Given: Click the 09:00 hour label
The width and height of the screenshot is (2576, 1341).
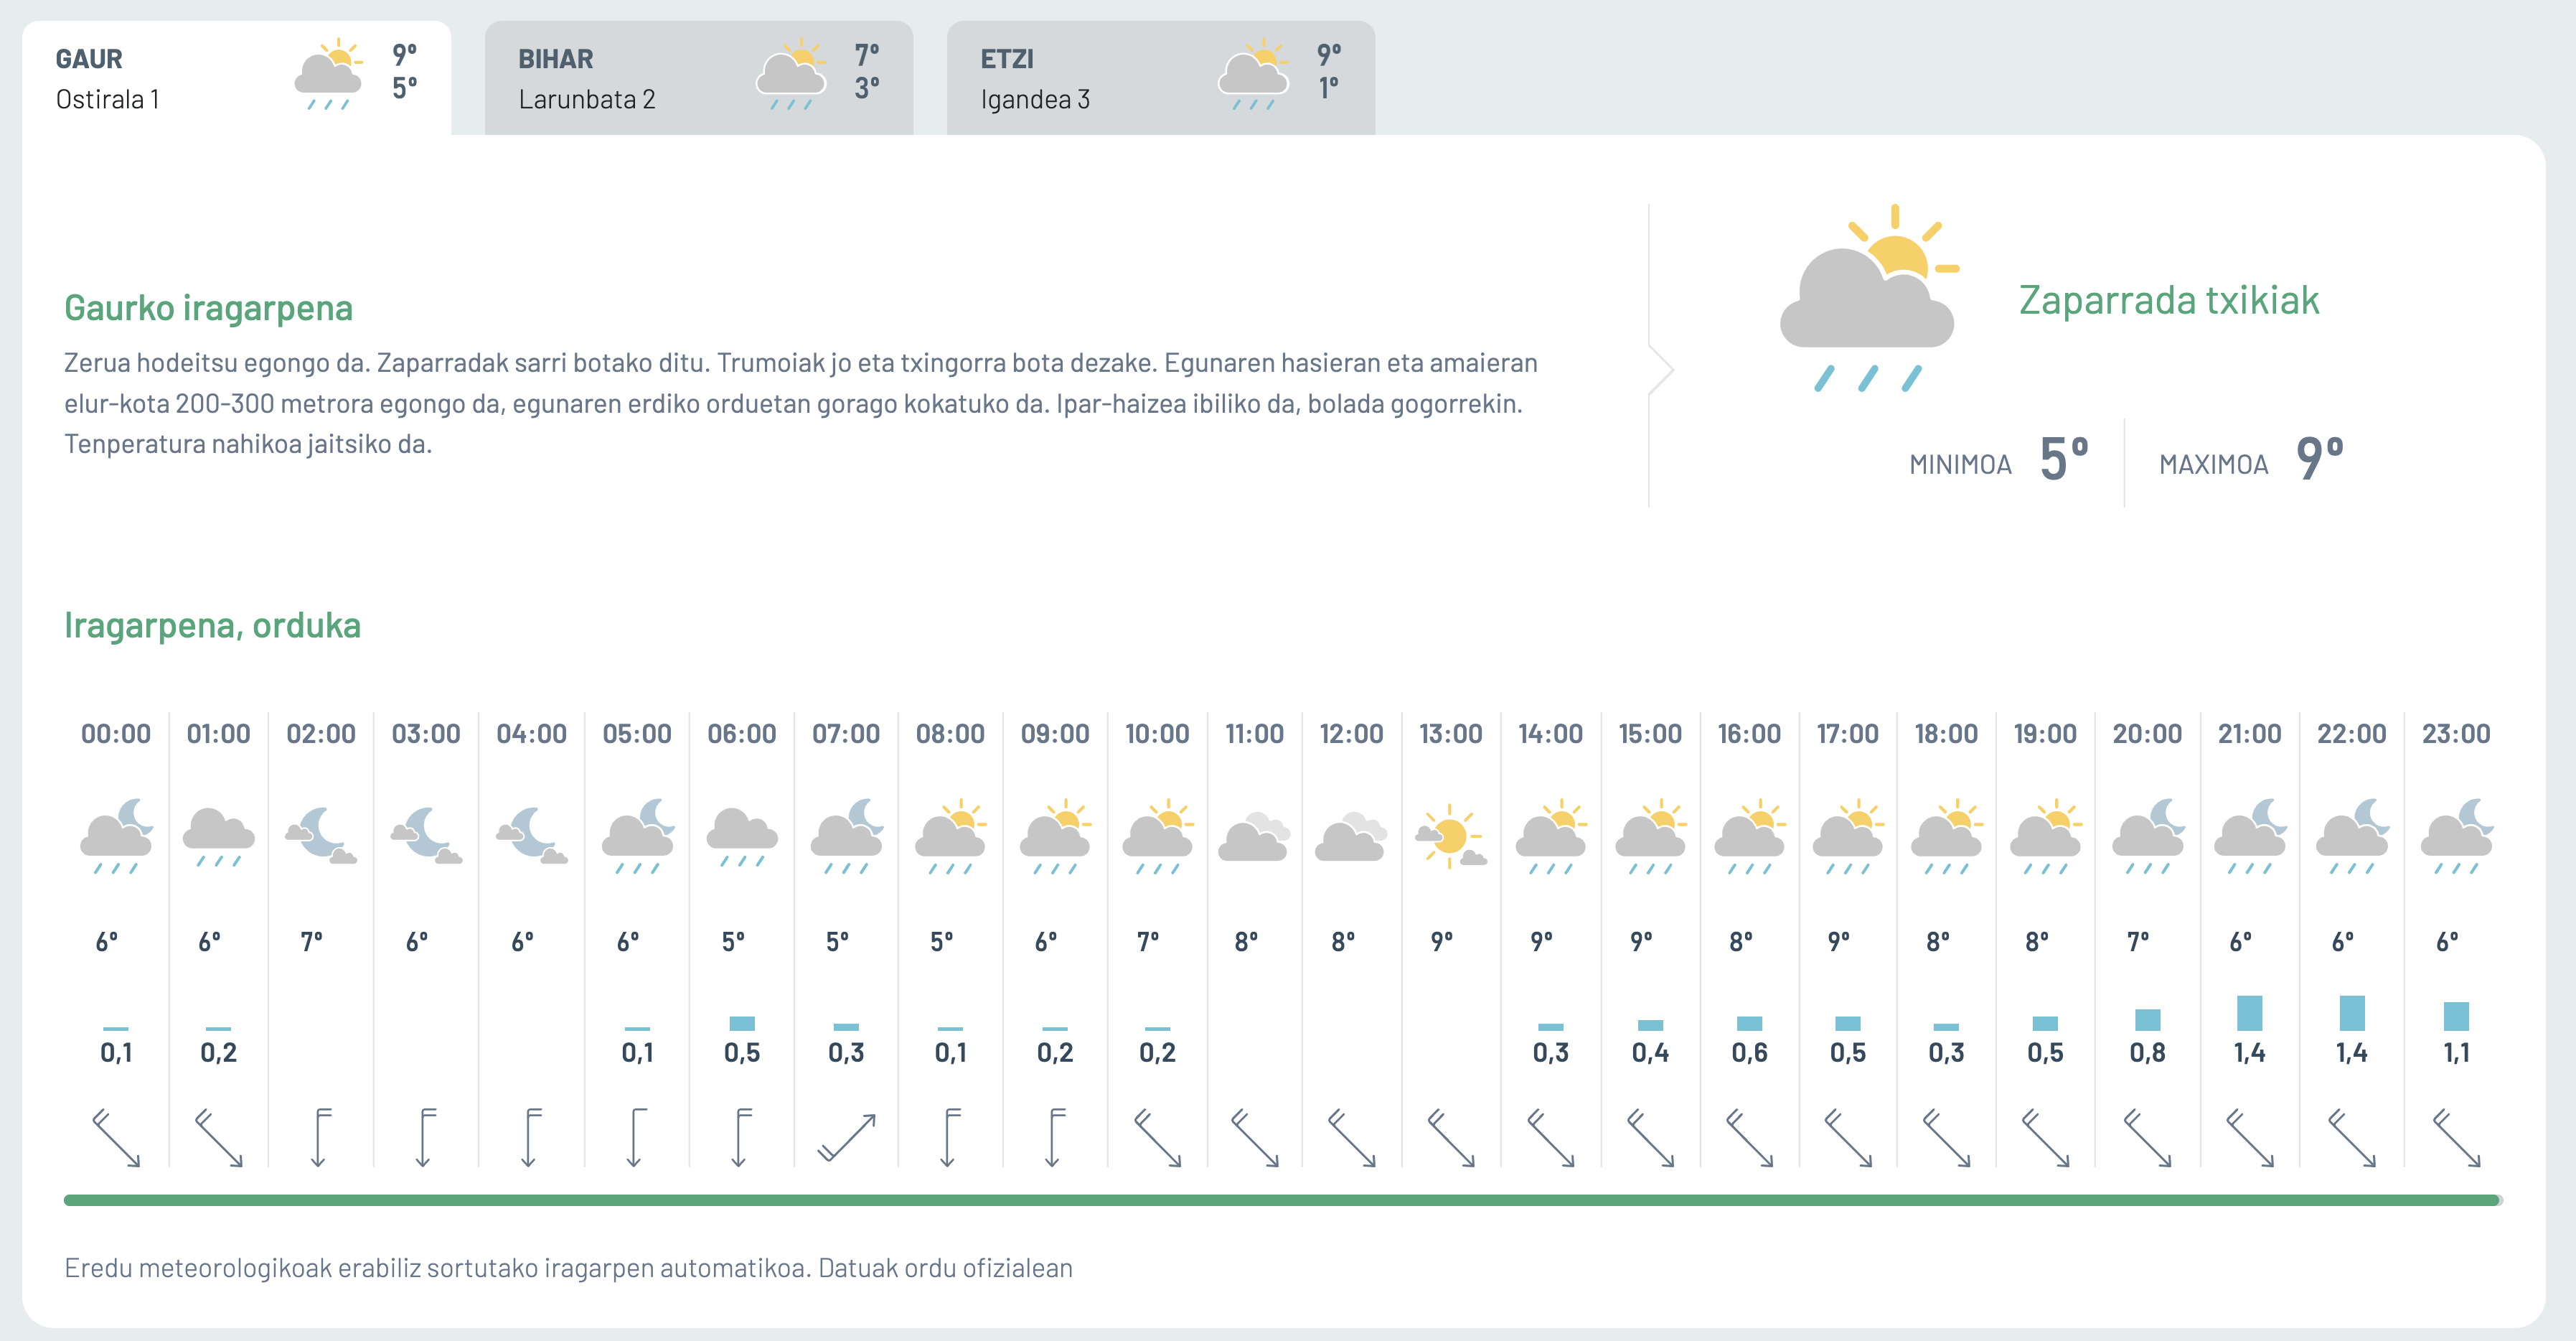Looking at the screenshot, I should (x=1055, y=734).
